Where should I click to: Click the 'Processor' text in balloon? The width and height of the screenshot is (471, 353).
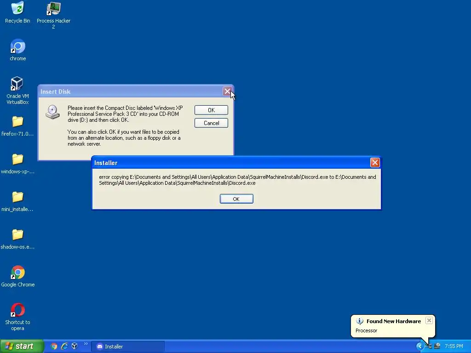click(366, 330)
